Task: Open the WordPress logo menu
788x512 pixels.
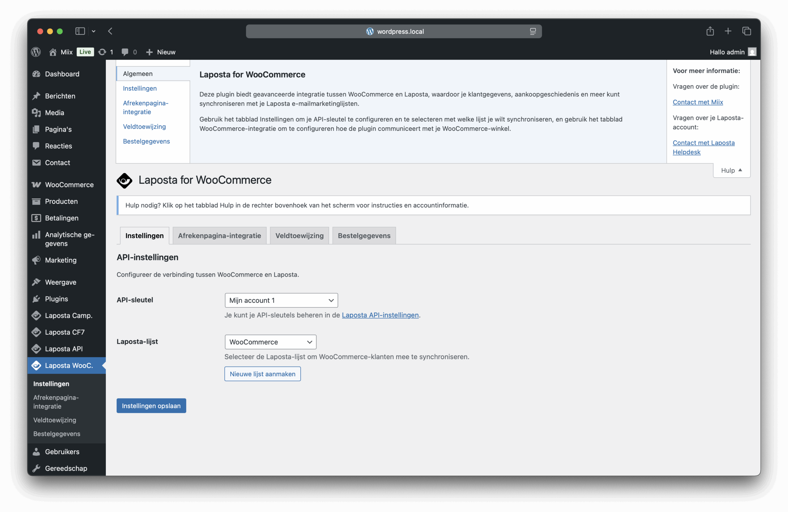Action: click(x=36, y=52)
